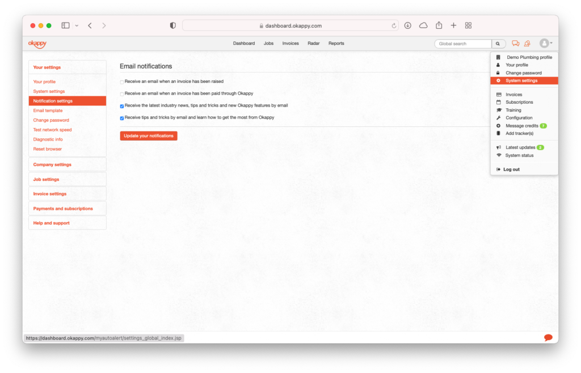581x373 pixels.
Task: Open Subscriptions from the user menu
Action: pyautogui.click(x=524, y=102)
